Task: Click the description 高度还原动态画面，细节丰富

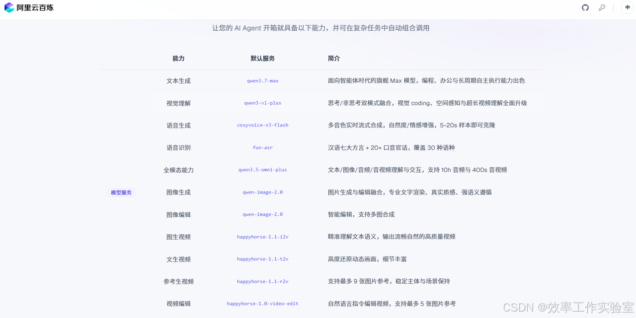Action: (x=367, y=259)
